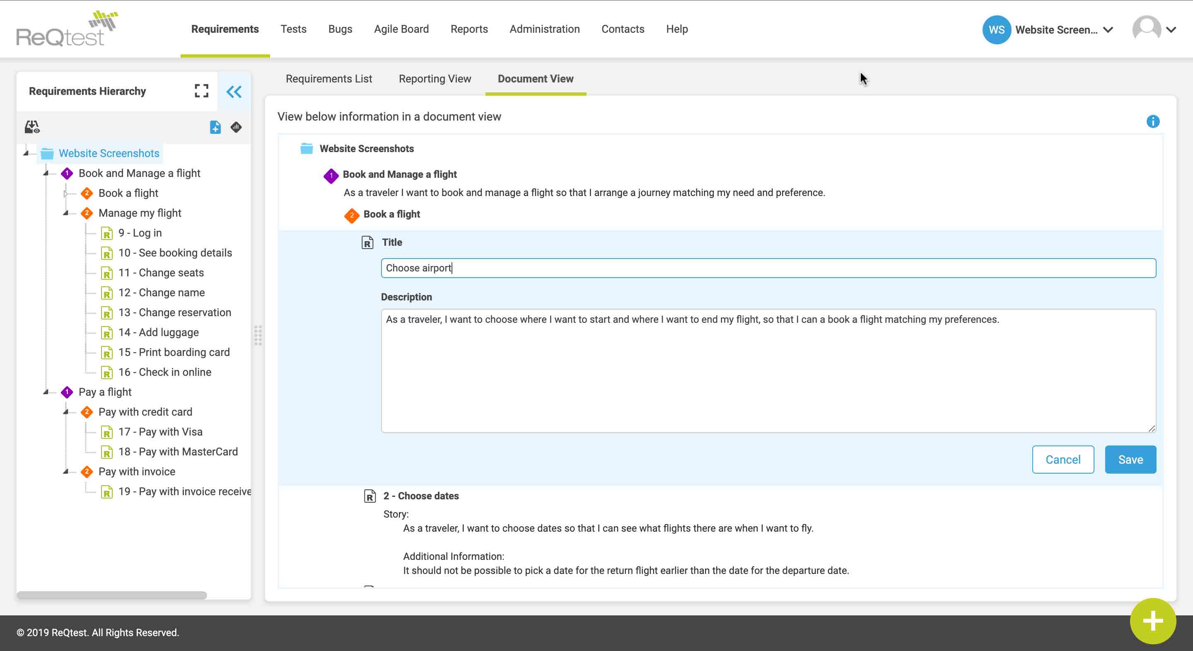Collapse the Pay a flight node

click(x=46, y=392)
